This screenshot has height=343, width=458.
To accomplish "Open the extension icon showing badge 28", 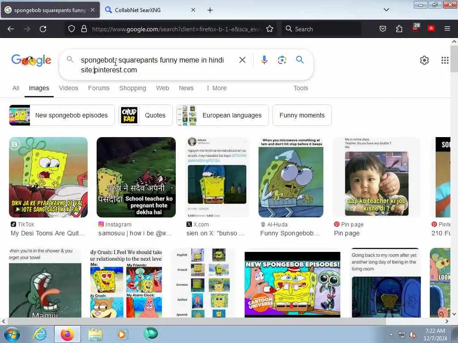I will (416, 28).
